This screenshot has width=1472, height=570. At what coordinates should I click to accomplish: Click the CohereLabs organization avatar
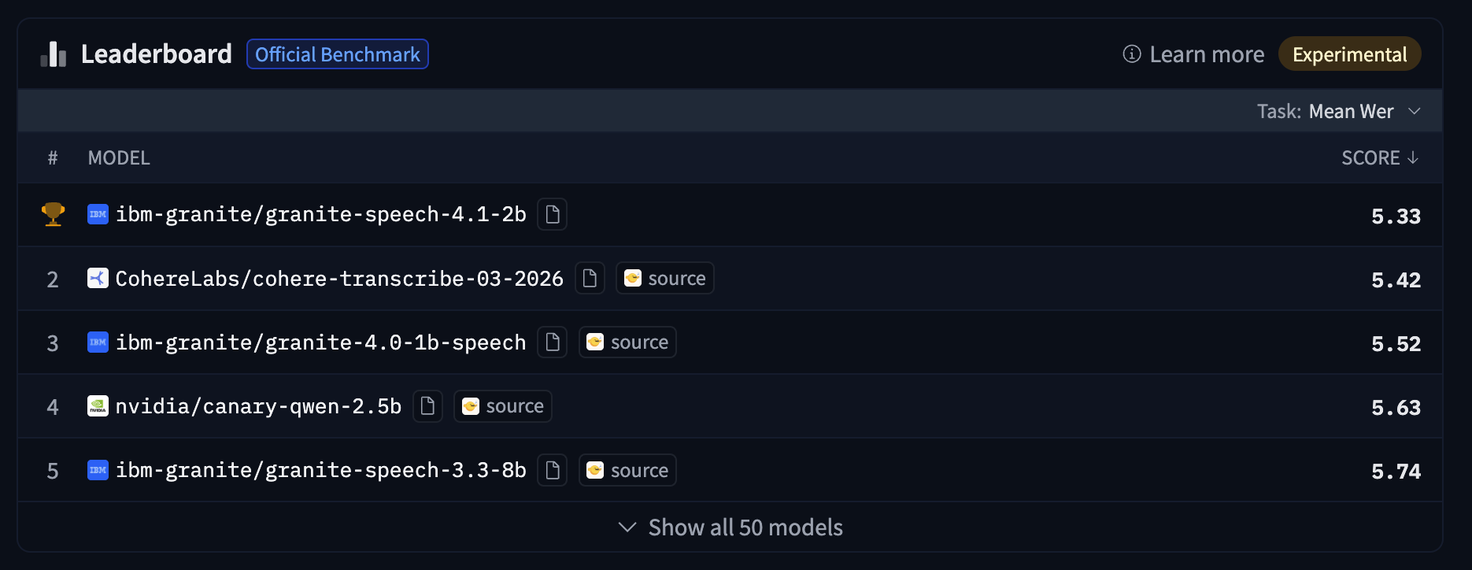[98, 278]
